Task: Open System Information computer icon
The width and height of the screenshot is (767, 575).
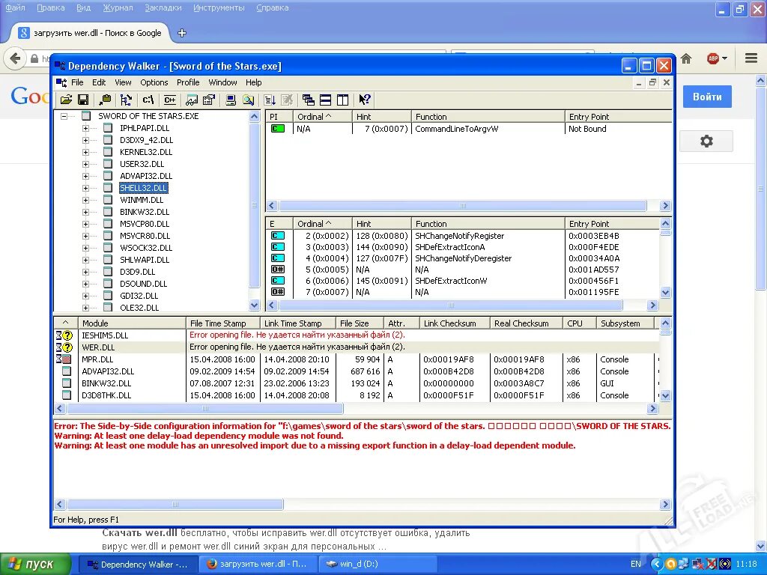Action: pyautogui.click(x=231, y=100)
